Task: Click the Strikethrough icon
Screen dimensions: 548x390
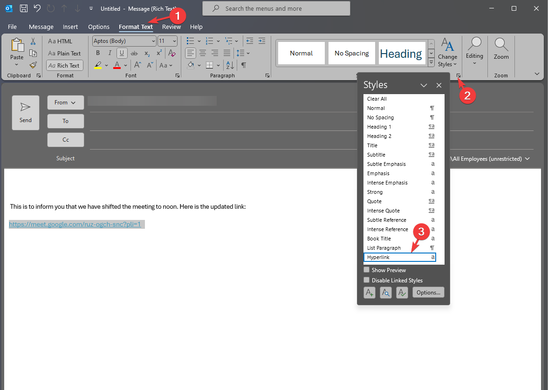Action: pos(134,53)
